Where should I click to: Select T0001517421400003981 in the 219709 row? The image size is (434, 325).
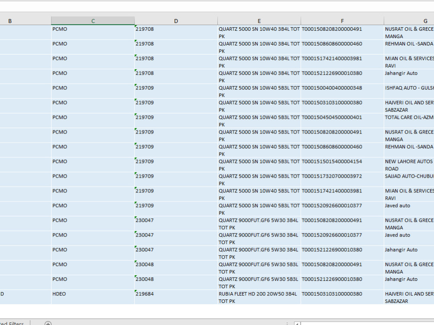point(342,194)
